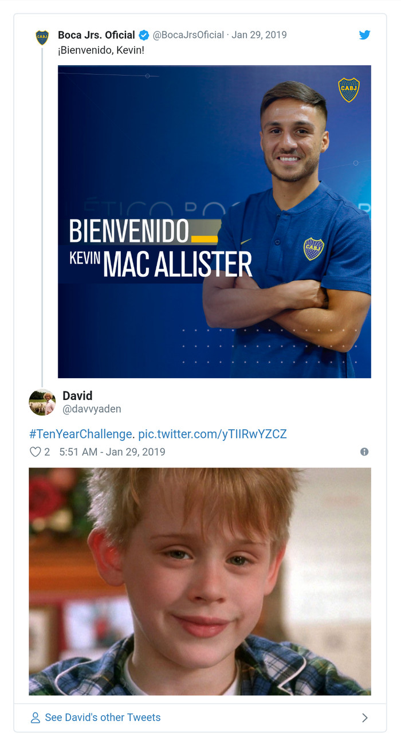The width and height of the screenshot is (401, 741).
Task: Click the Boca Jrs. shield avatar
Action: coord(42,38)
